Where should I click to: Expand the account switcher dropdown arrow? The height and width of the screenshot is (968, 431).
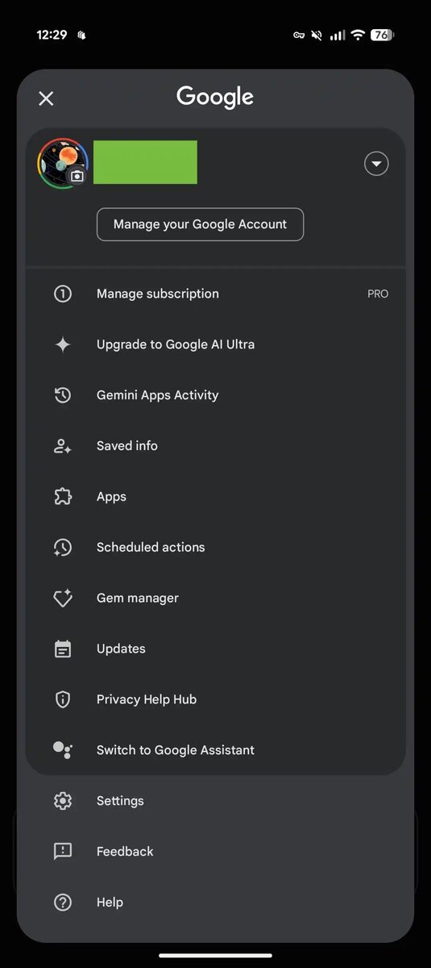[376, 164]
